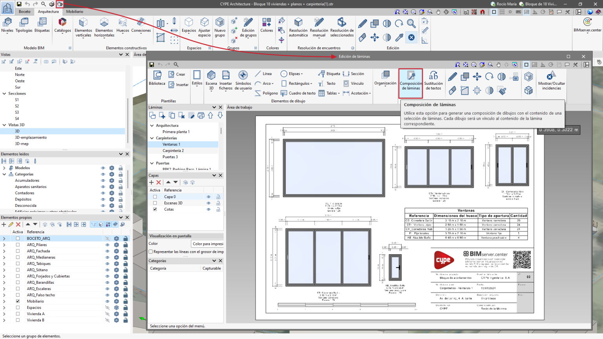Select the Puertas 3 sheet
This screenshot has height=339, width=603.
[x=170, y=157]
